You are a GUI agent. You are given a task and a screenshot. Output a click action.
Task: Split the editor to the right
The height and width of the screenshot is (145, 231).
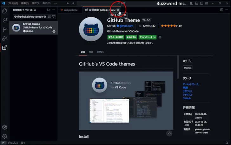(221, 10)
